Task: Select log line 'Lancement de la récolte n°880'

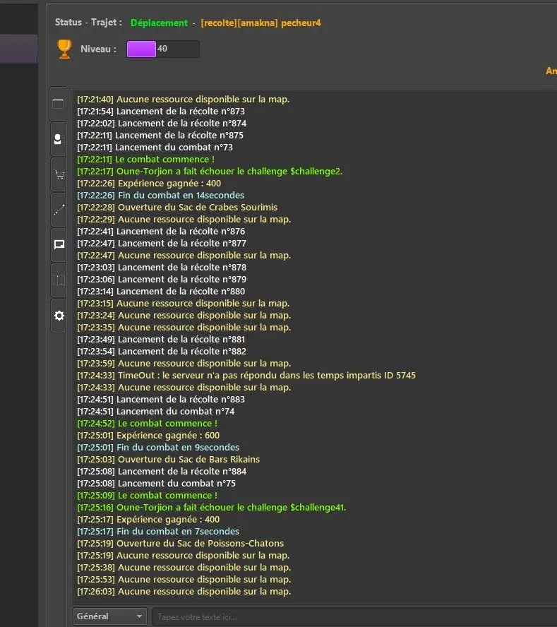Action: (161, 291)
